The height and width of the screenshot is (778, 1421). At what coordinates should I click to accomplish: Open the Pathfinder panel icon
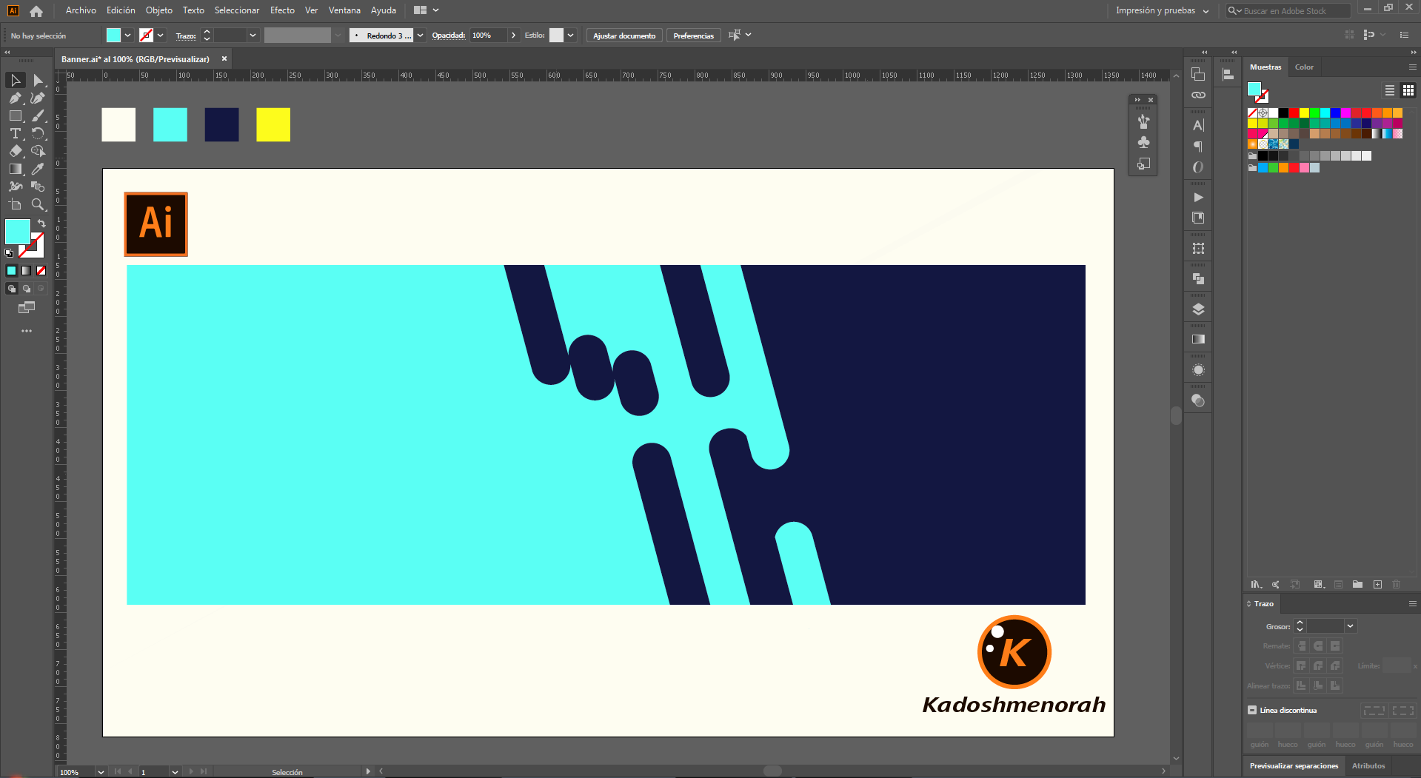point(1198,278)
